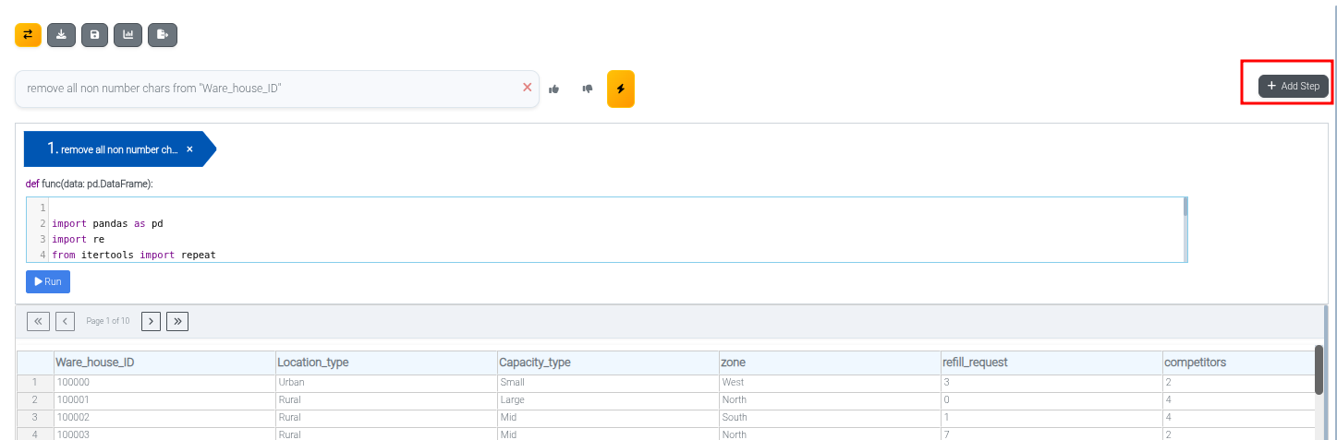1337x440 pixels.
Task: Click inside the prompt text field
Action: 268,89
